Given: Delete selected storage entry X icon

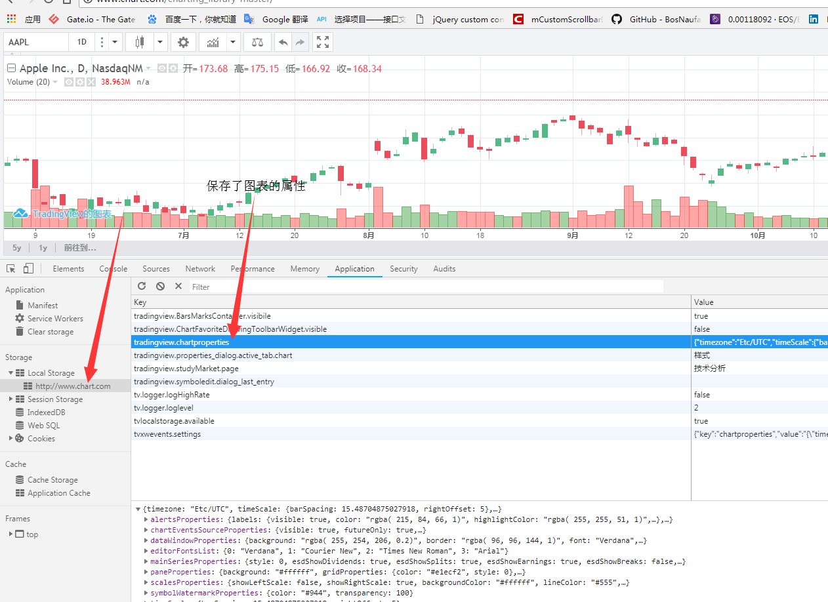Looking at the screenshot, I should pos(178,286).
